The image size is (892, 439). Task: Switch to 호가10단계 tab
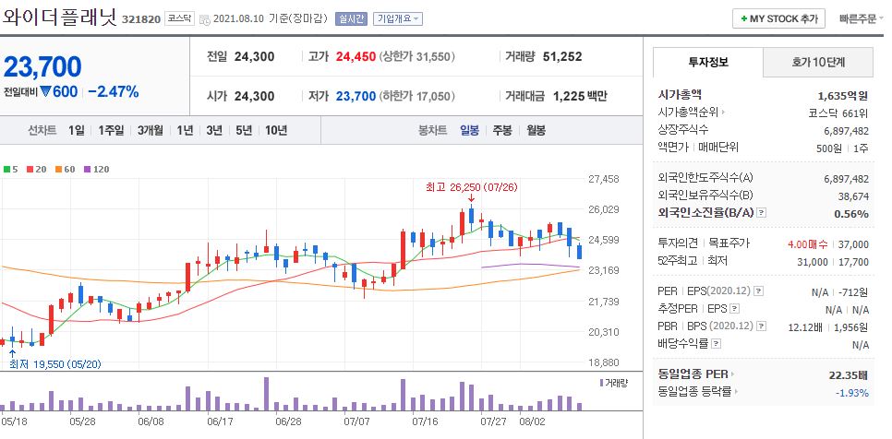coord(817,62)
